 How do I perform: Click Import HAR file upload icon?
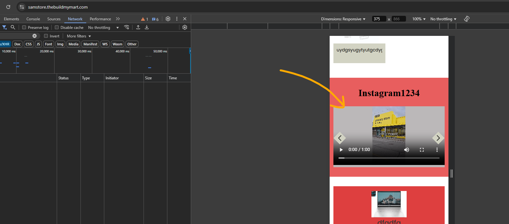(x=138, y=27)
